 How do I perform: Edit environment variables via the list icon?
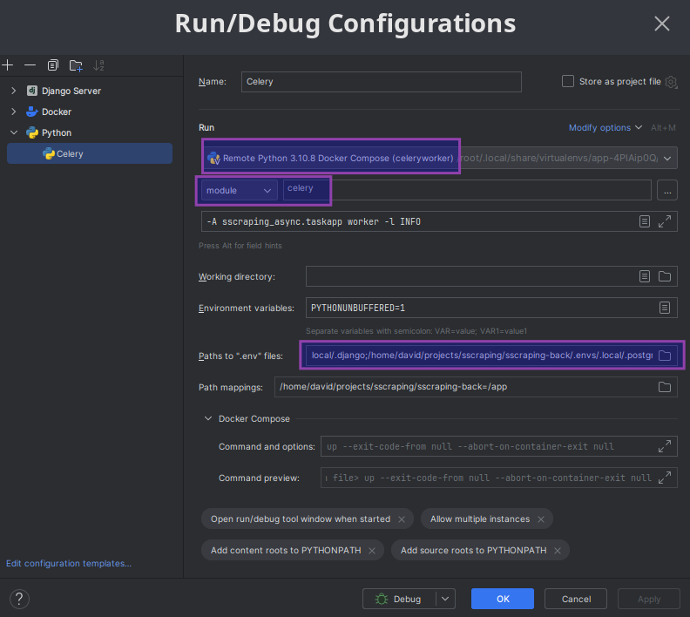pyautogui.click(x=665, y=308)
